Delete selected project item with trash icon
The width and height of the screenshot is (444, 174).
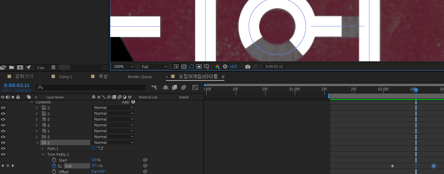53,67
